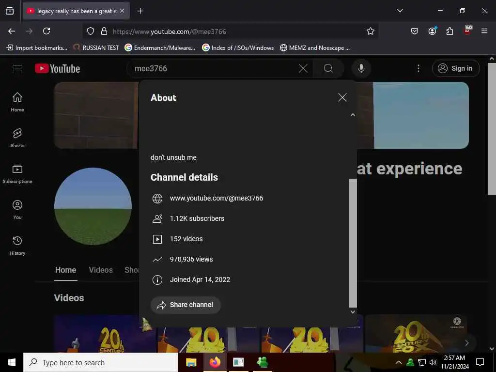Clear the mee3766 search text
Screen dimensions: 496x372
coord(303,68)
